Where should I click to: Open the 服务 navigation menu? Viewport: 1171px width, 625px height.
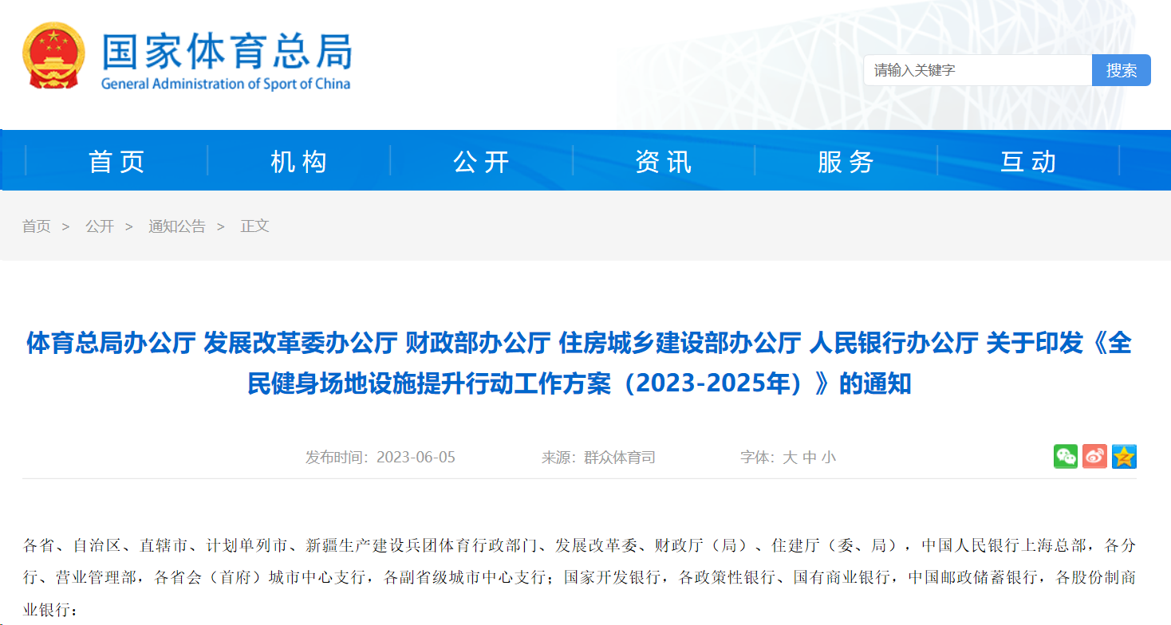coord(846,161)
